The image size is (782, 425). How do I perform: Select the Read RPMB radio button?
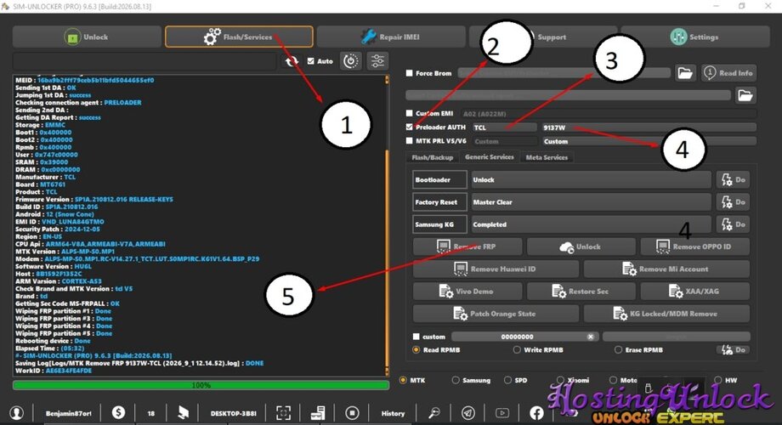[416, 349]
